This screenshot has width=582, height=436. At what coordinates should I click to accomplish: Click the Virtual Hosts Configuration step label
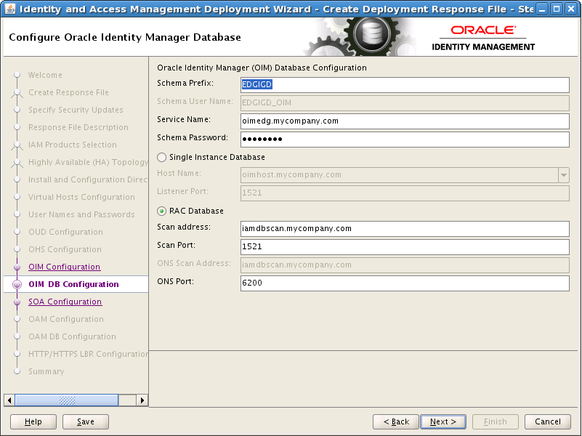81,197
